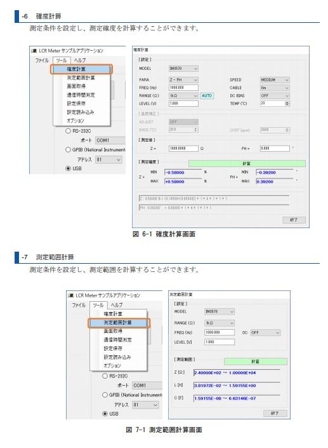This screenshot has width=328, height=448.
Task: Click the LEVEL (V) field in the 確度計算 dialog
Action: (183, 104)
